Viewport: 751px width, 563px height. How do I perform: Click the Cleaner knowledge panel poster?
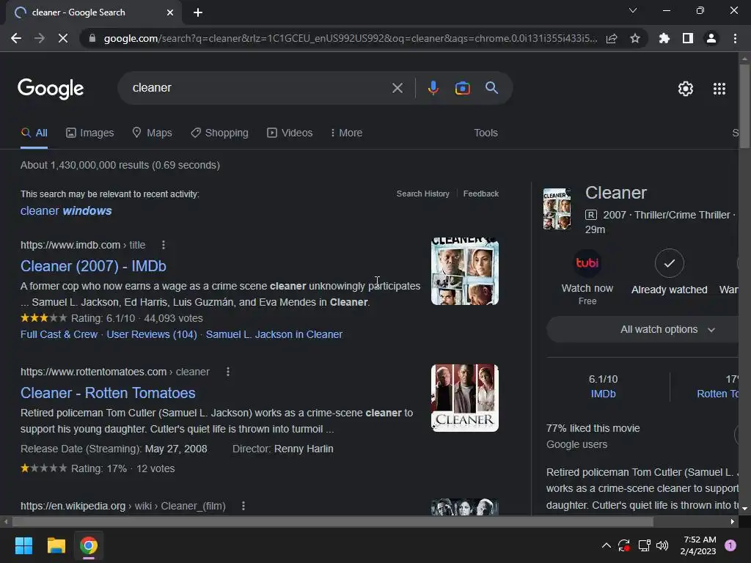tap(557, 209)
